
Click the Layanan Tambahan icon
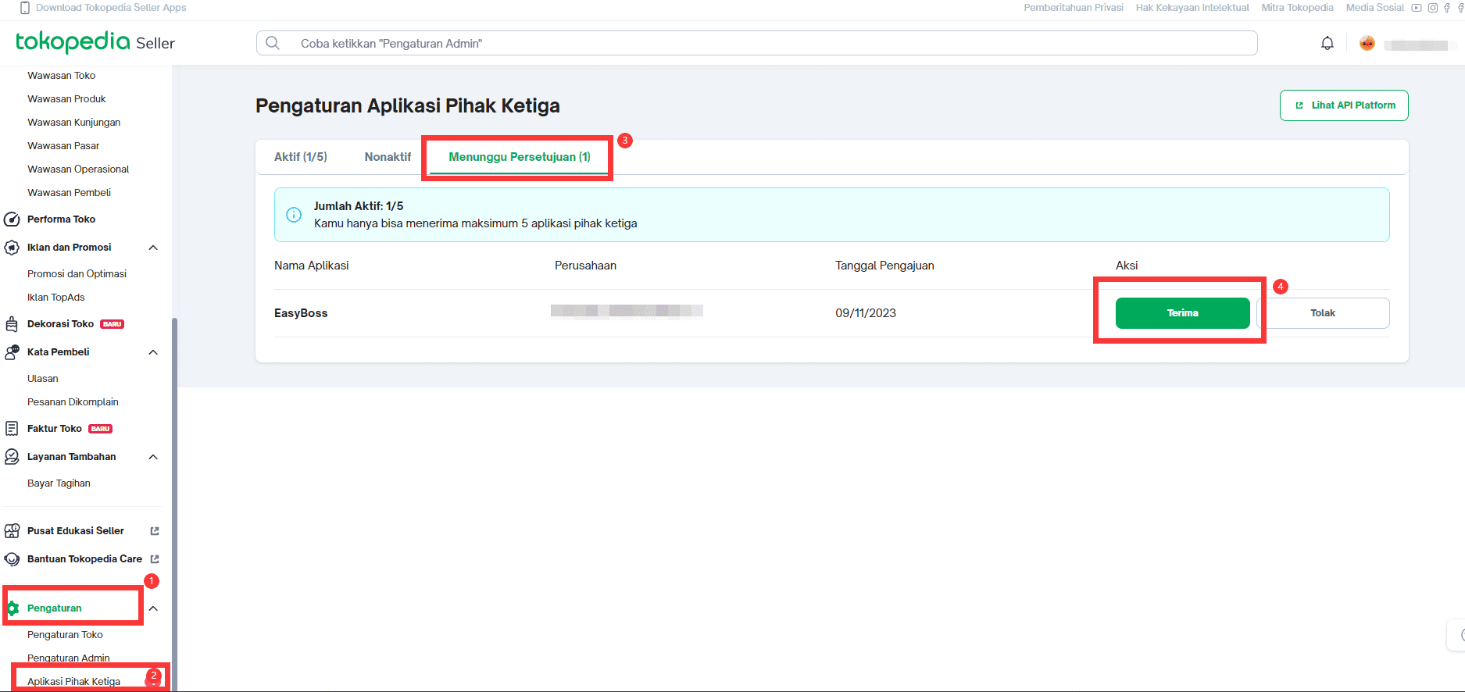click(x=12, y=457)
